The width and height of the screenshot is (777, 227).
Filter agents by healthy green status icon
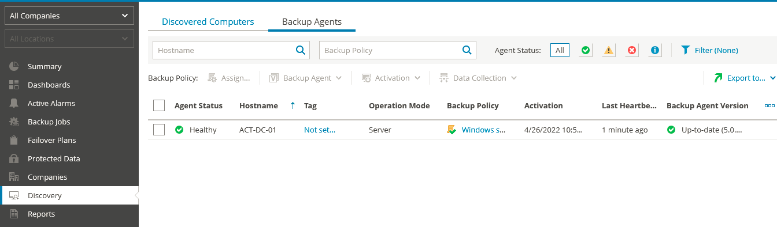586,50
